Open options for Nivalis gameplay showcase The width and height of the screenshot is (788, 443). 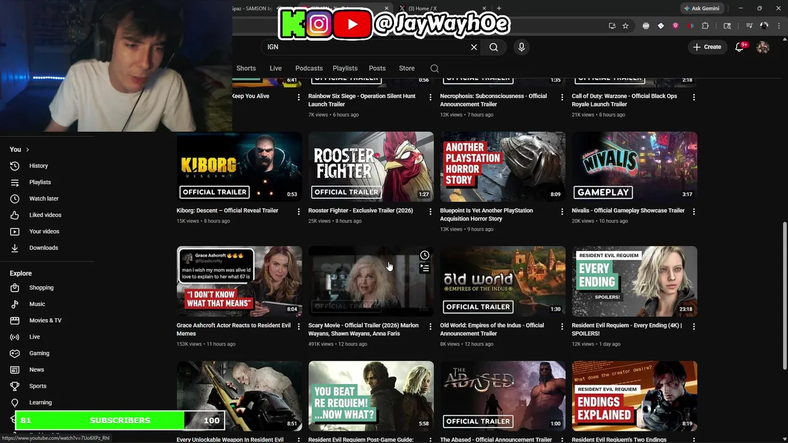(x=694, y=212)
